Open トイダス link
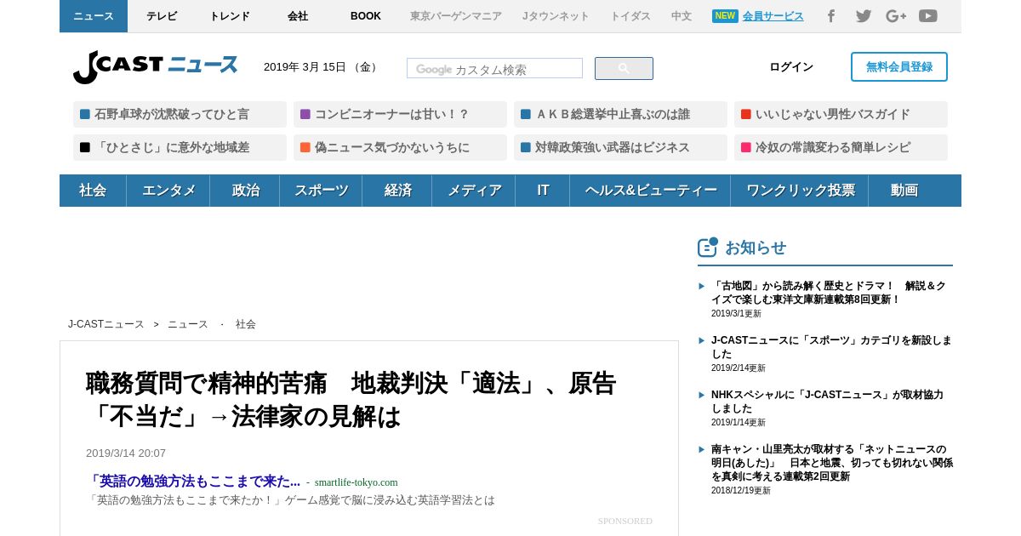This screenshot has height=536, width=1021. coord(630,16)
